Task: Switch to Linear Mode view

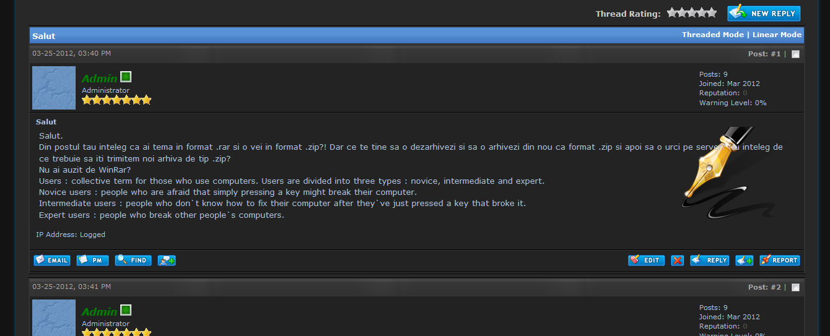Action: pos(777,35)
